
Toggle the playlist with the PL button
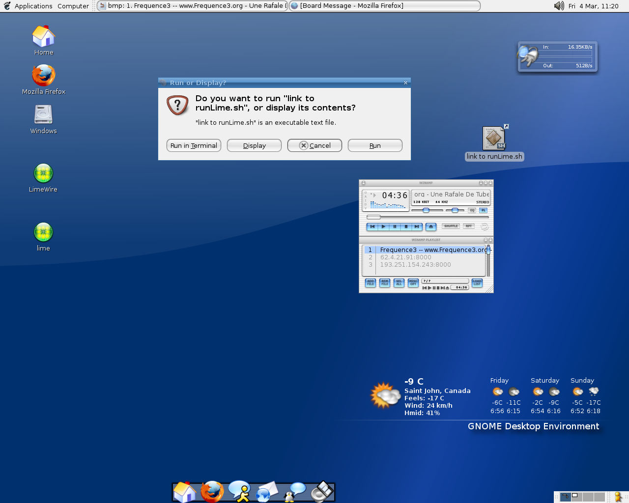click(x=484, y=210)
